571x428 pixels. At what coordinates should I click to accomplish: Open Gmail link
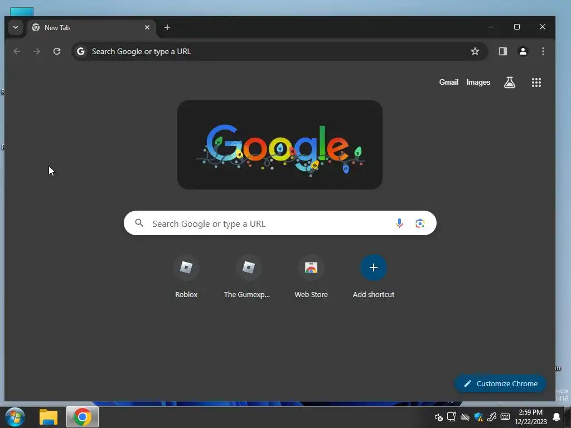click(449, 82)
